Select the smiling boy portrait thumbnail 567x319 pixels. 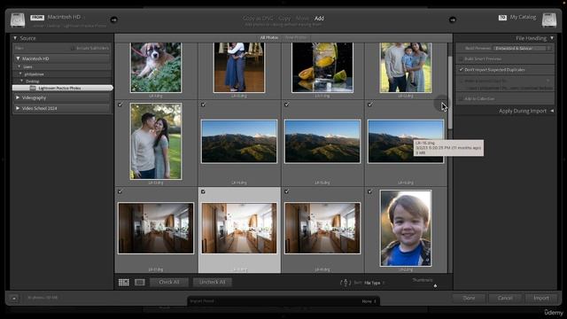click(x=406, y=229)
